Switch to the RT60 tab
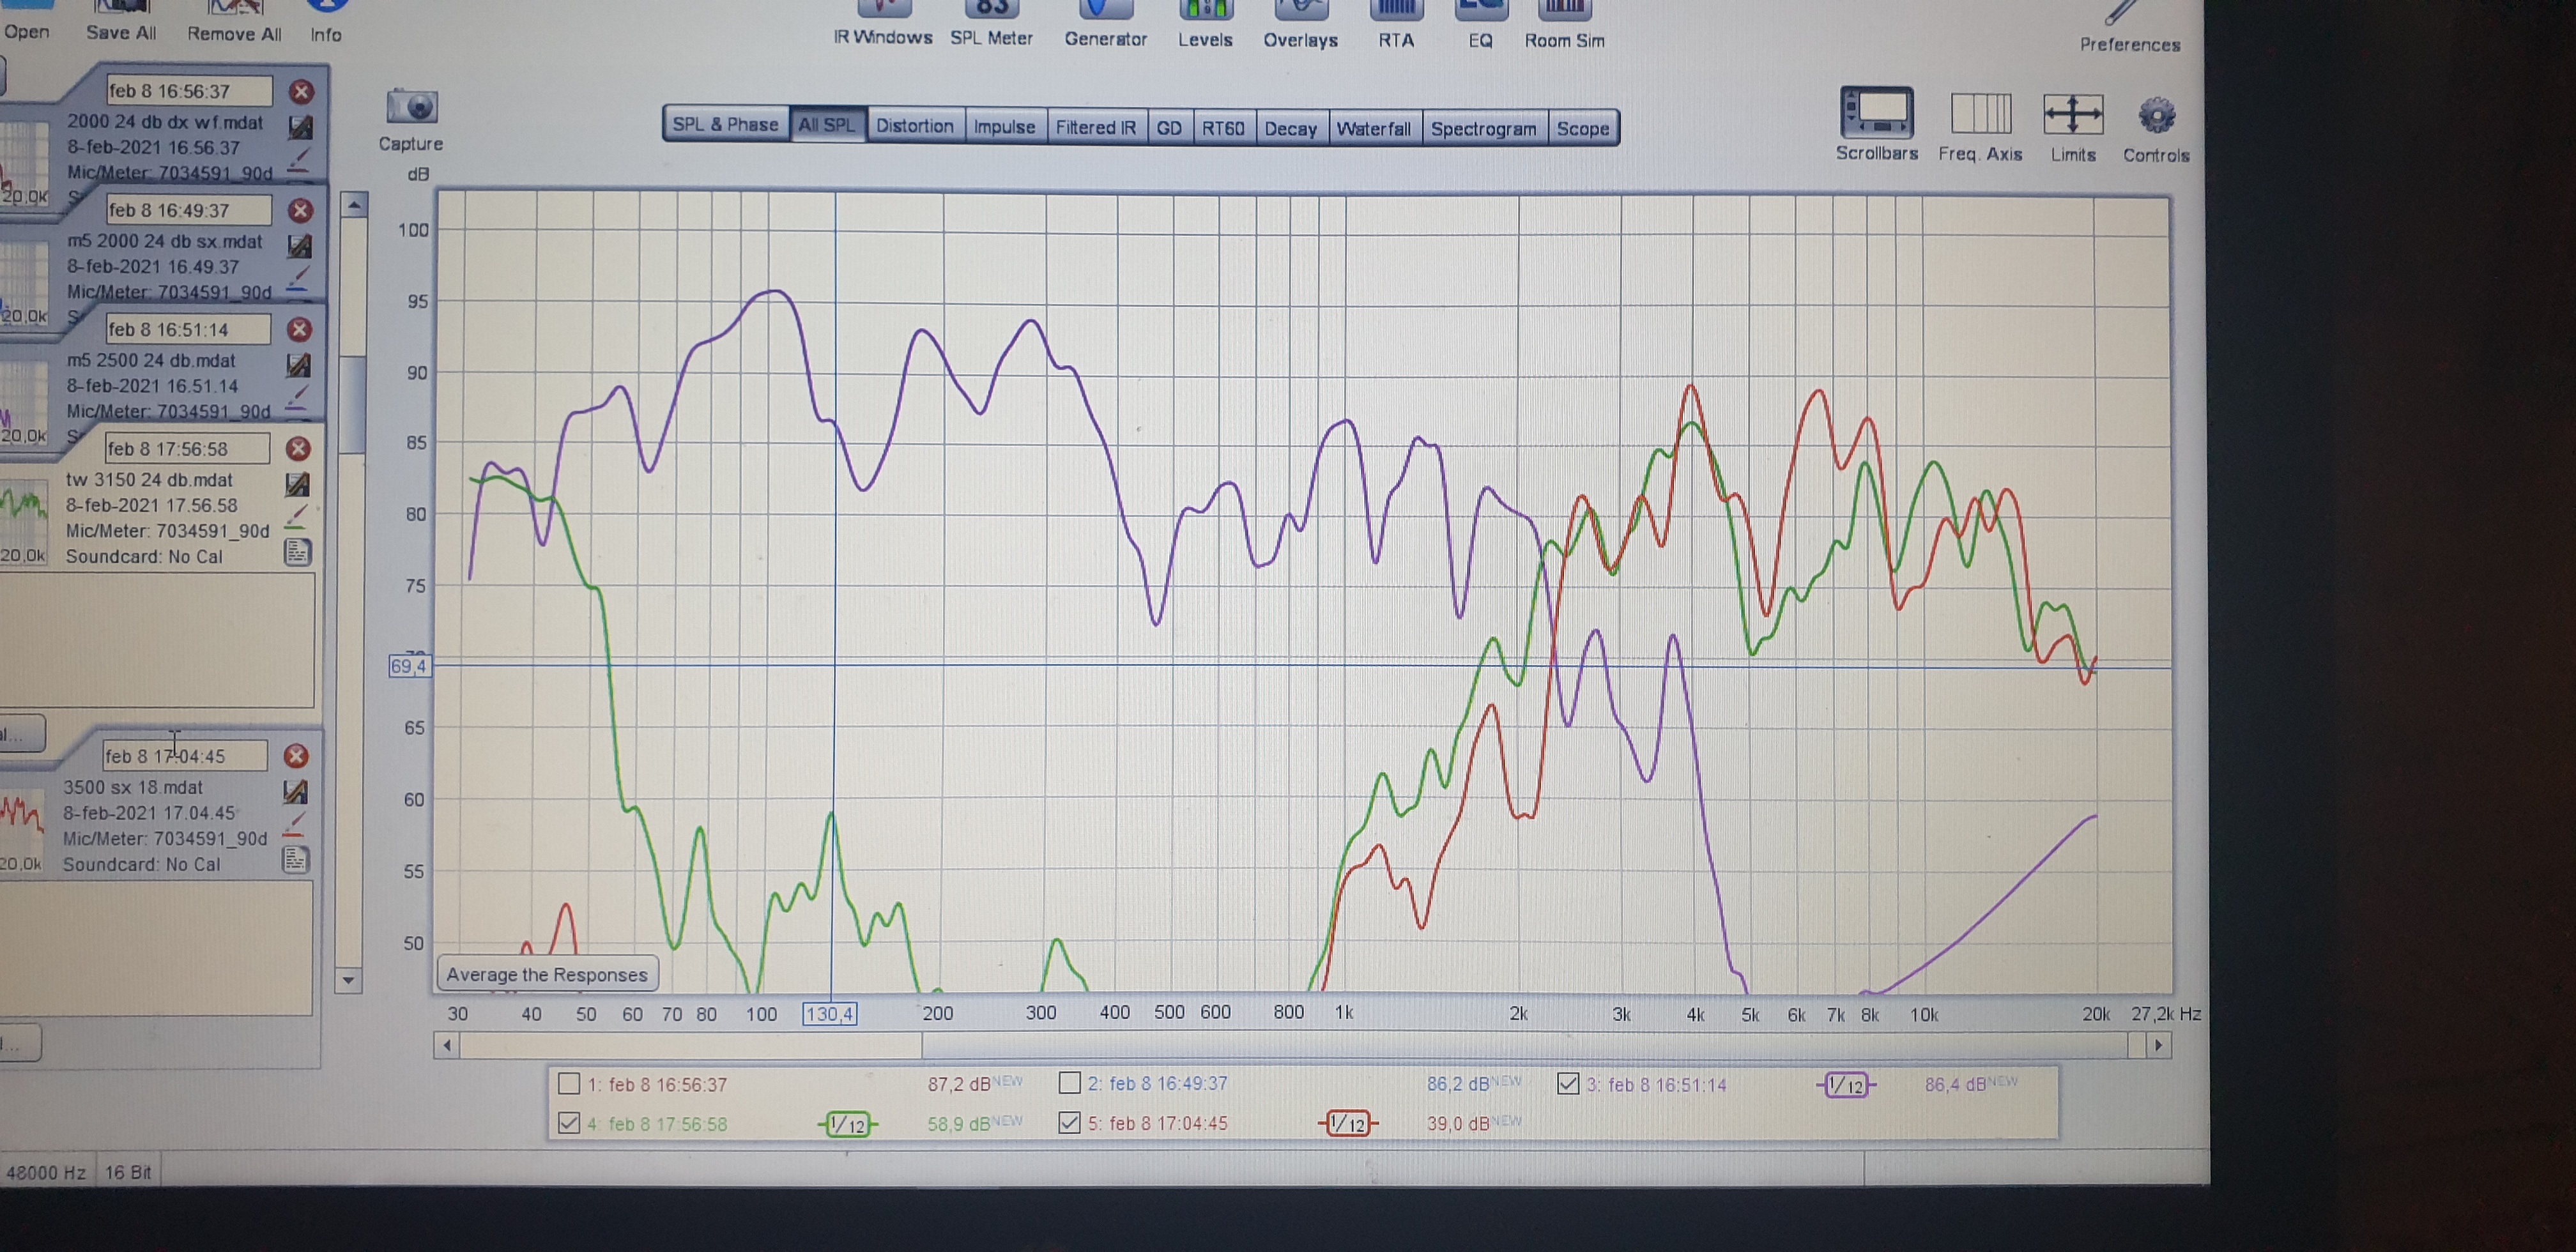This screenshot has width=2576, height=1252. click(x=1223, y=128)
